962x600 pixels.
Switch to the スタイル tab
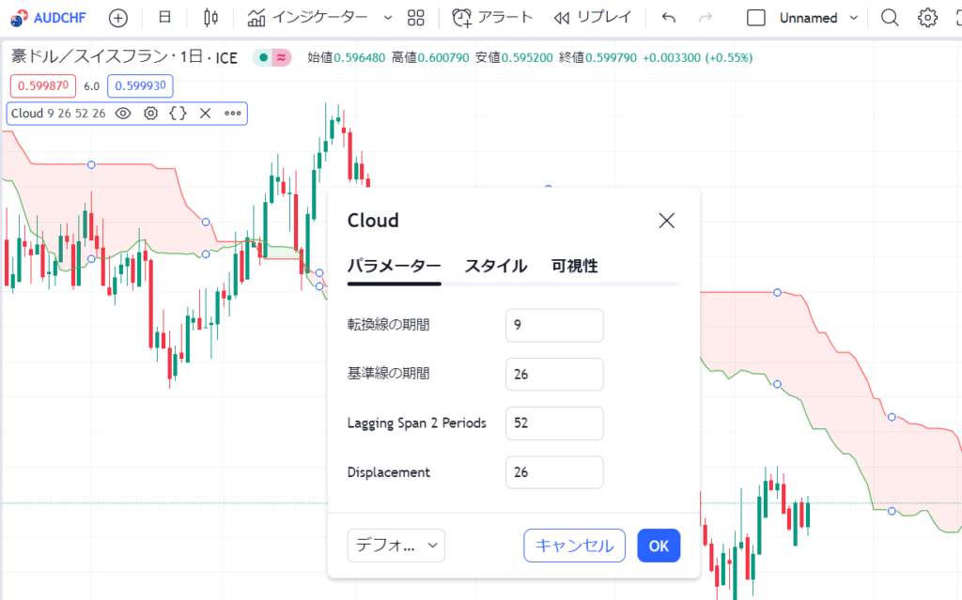[496, 266]
